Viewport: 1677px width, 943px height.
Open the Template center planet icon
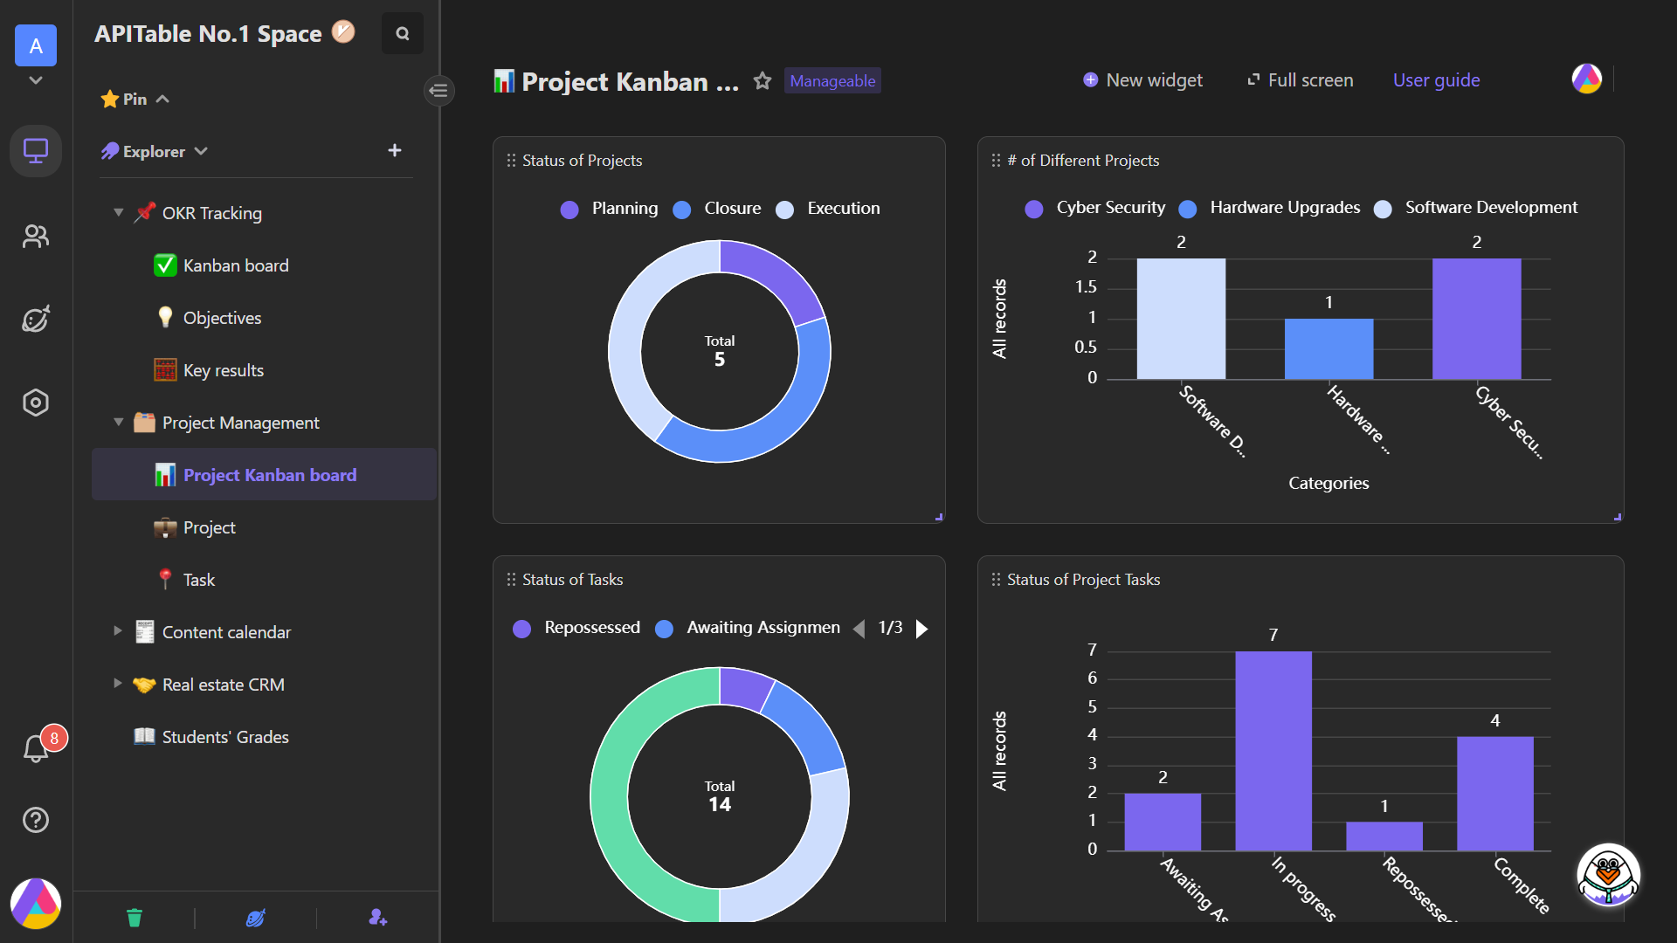tap(36, 319)
